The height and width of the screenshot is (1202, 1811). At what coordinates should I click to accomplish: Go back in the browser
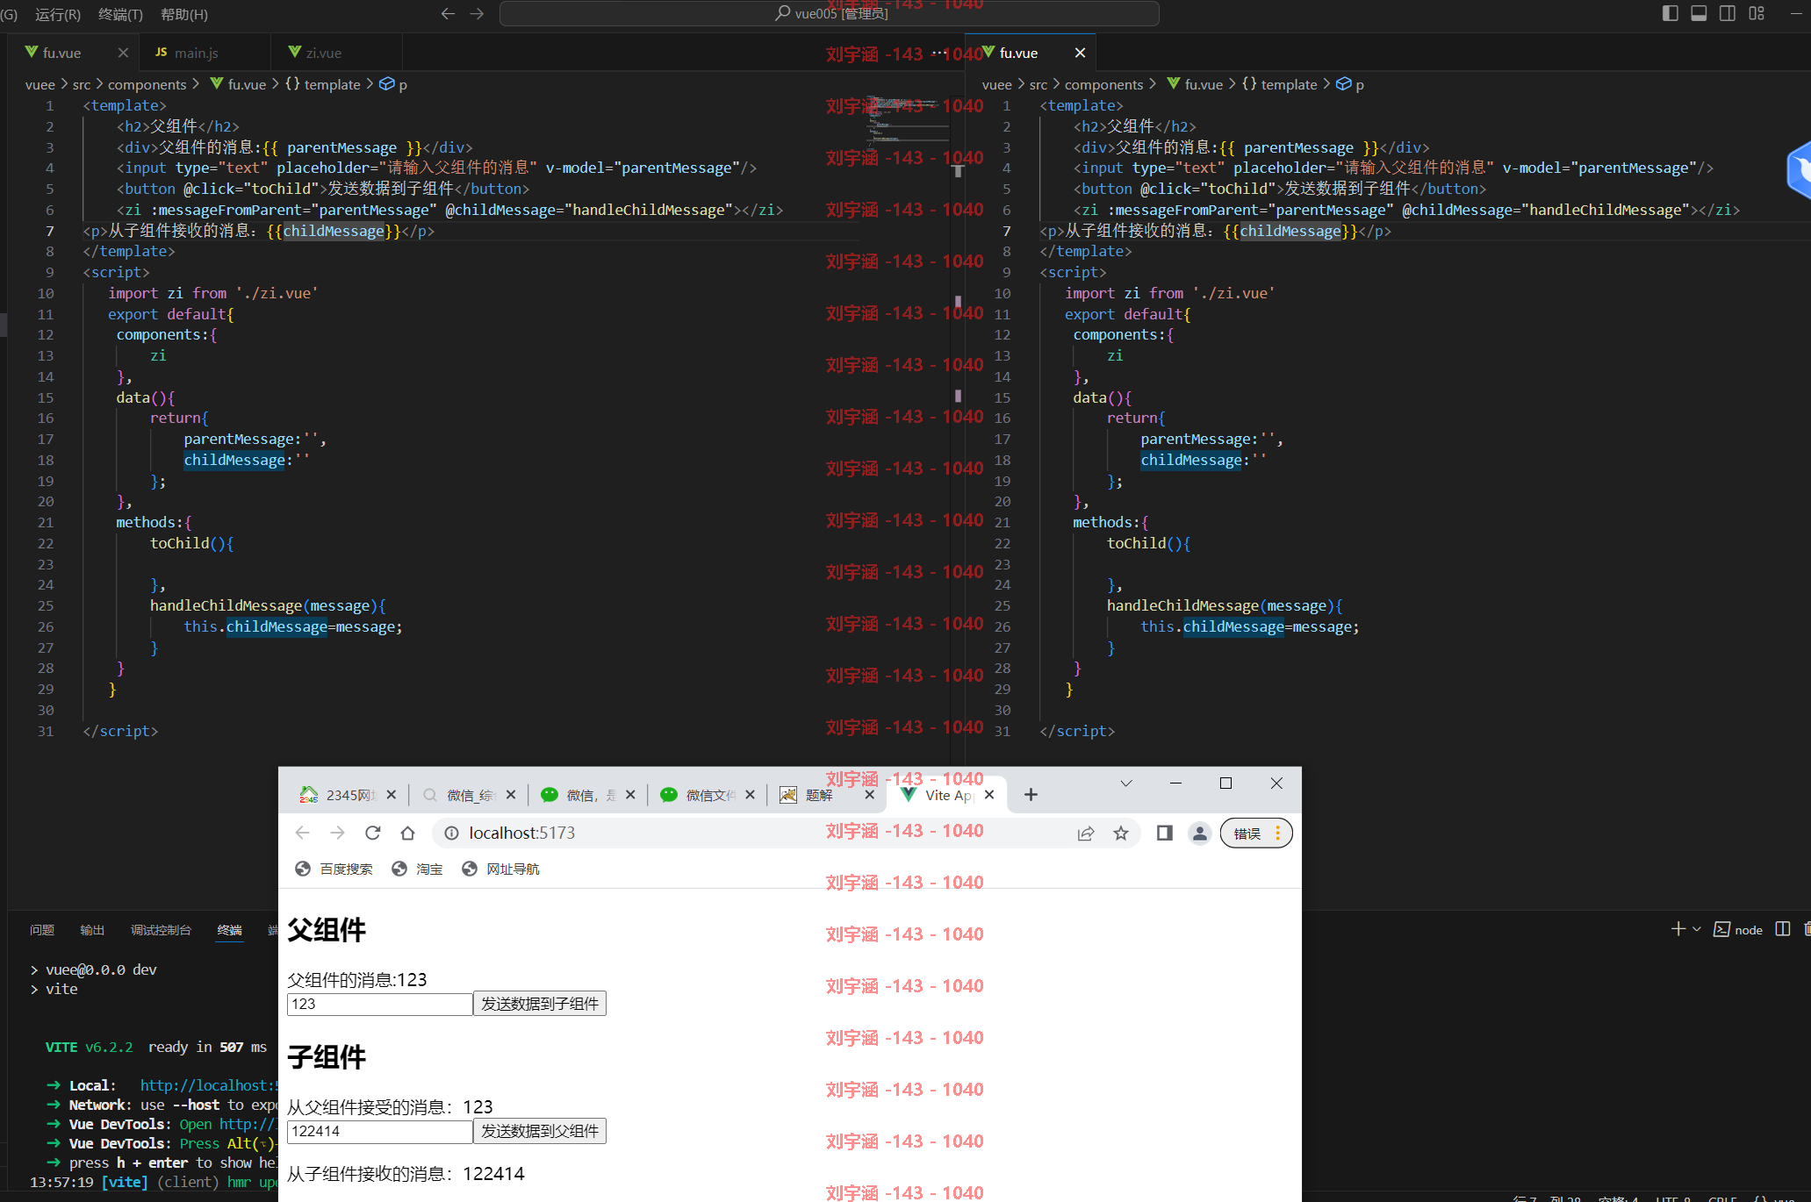303,834
